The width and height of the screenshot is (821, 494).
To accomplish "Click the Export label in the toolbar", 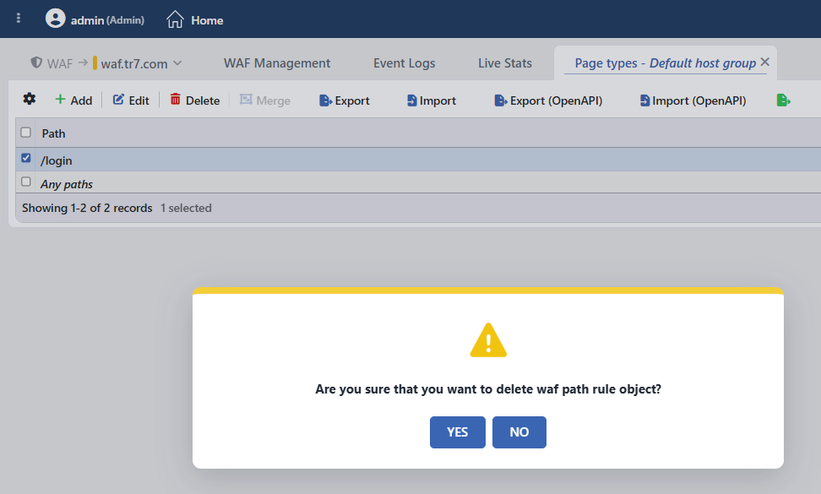I will click(x=352, y=100).
